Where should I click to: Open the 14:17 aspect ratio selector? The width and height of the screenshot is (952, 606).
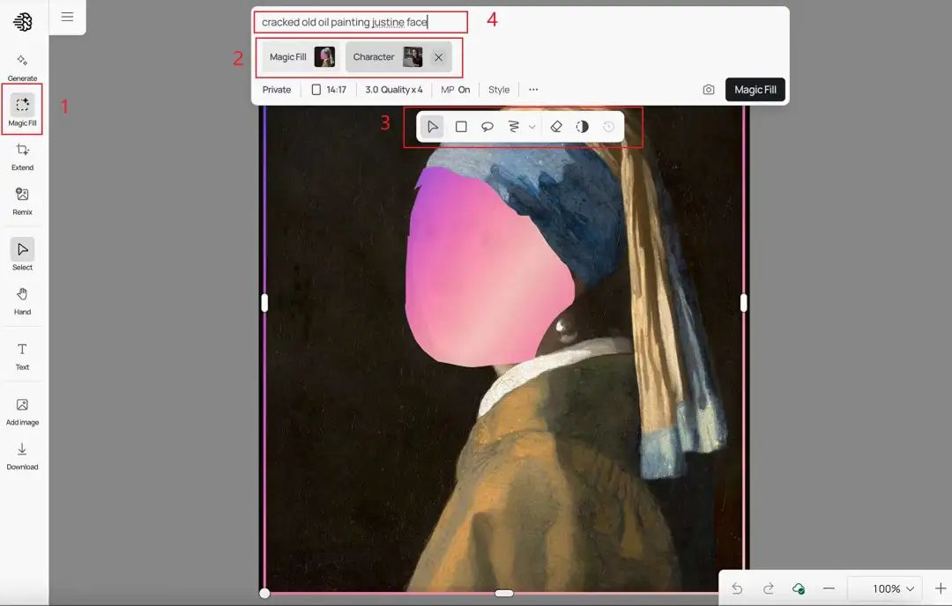pyautogui.click(x=328, y=90)
